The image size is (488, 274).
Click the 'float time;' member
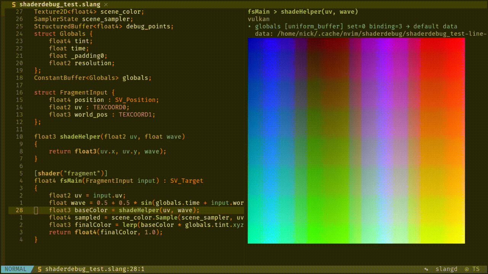69,49
